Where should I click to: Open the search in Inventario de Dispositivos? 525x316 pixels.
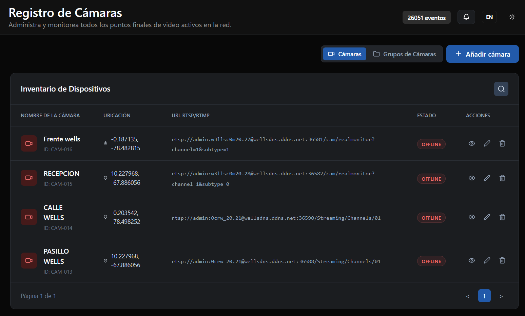coord(501,89)
